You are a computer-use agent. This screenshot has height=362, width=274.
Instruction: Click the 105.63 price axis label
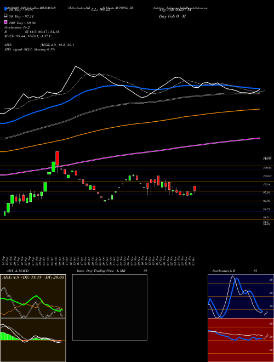267,176
